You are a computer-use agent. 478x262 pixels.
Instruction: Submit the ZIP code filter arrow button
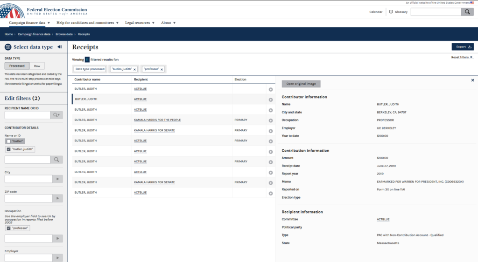57,198
